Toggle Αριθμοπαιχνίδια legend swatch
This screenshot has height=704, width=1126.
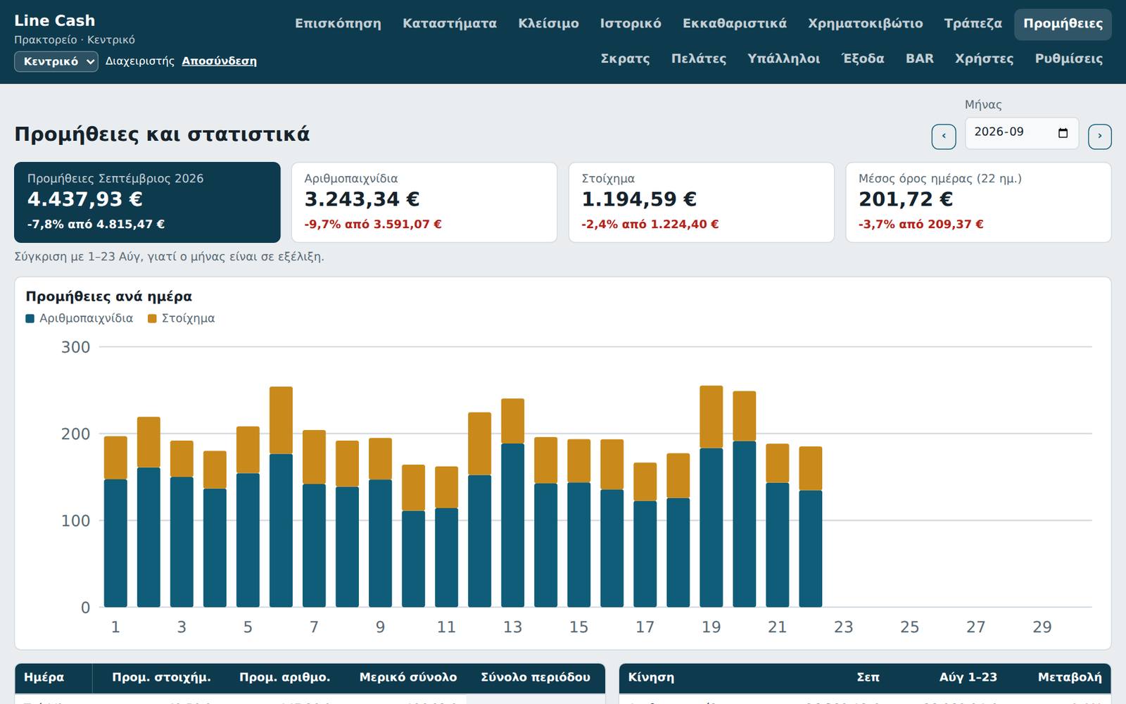30,318
